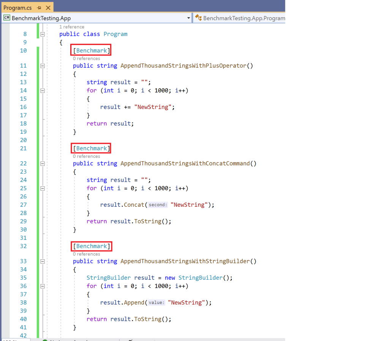Click the Benchmark attribute on line 21

tap(92, 148)
